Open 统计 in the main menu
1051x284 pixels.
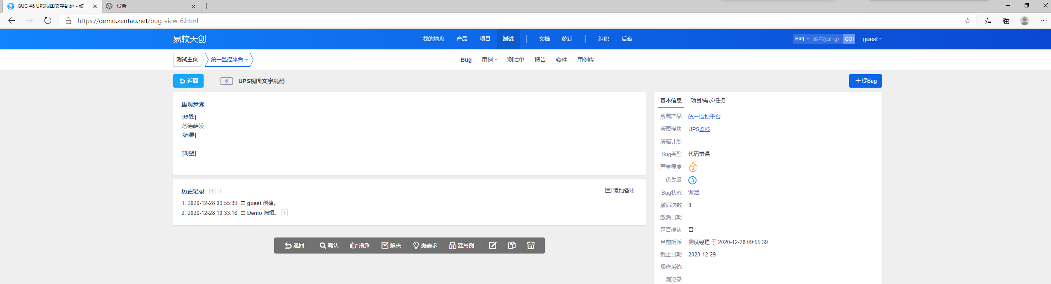(x=567, y=39)
